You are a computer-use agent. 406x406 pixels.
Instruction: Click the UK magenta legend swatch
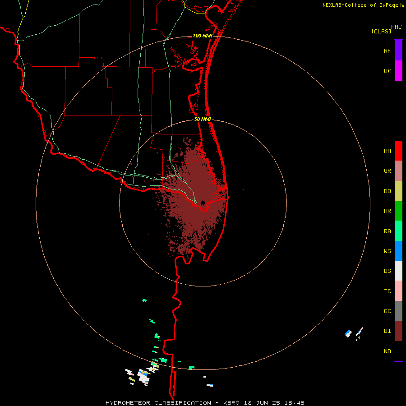[398, 71]
